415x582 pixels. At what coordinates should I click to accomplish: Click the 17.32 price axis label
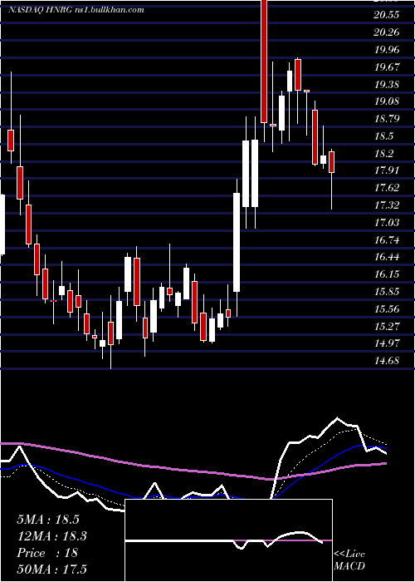pos(388,205)
